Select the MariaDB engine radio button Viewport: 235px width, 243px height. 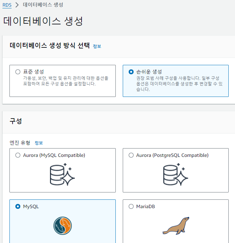(131, 206)
